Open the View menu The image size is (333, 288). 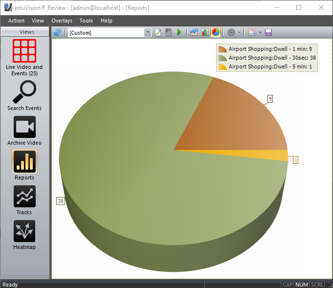tap(38, 21)
